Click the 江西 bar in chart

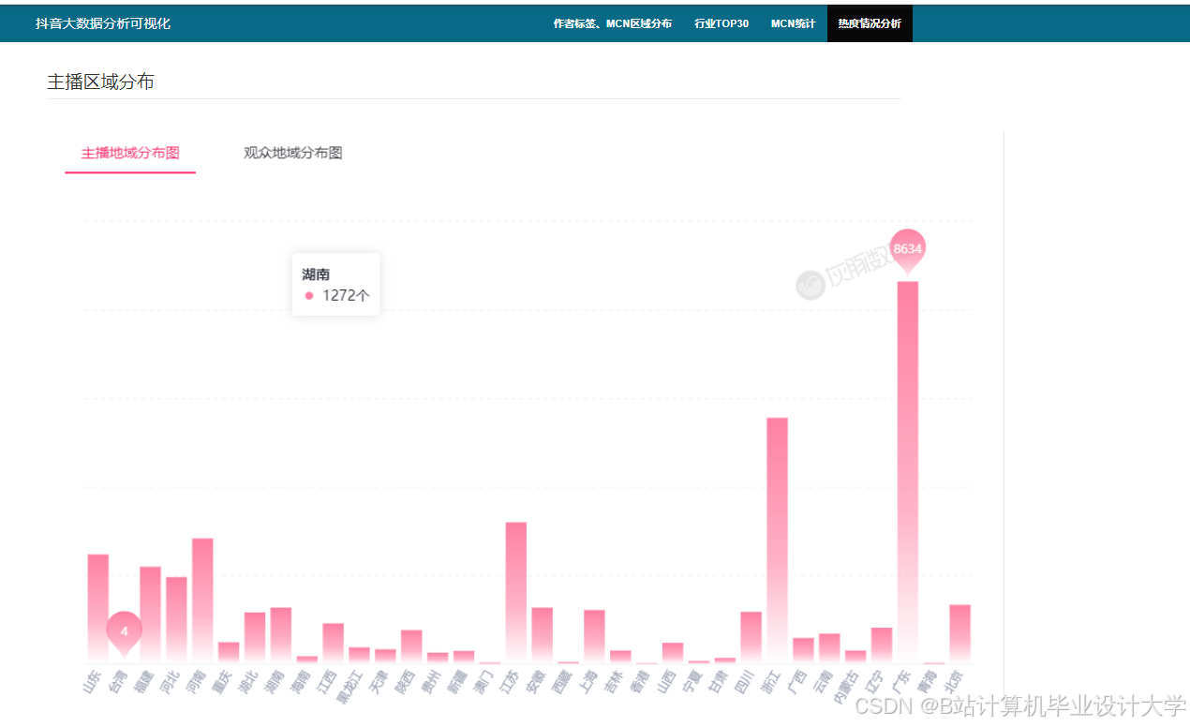(x=333, y=644)
